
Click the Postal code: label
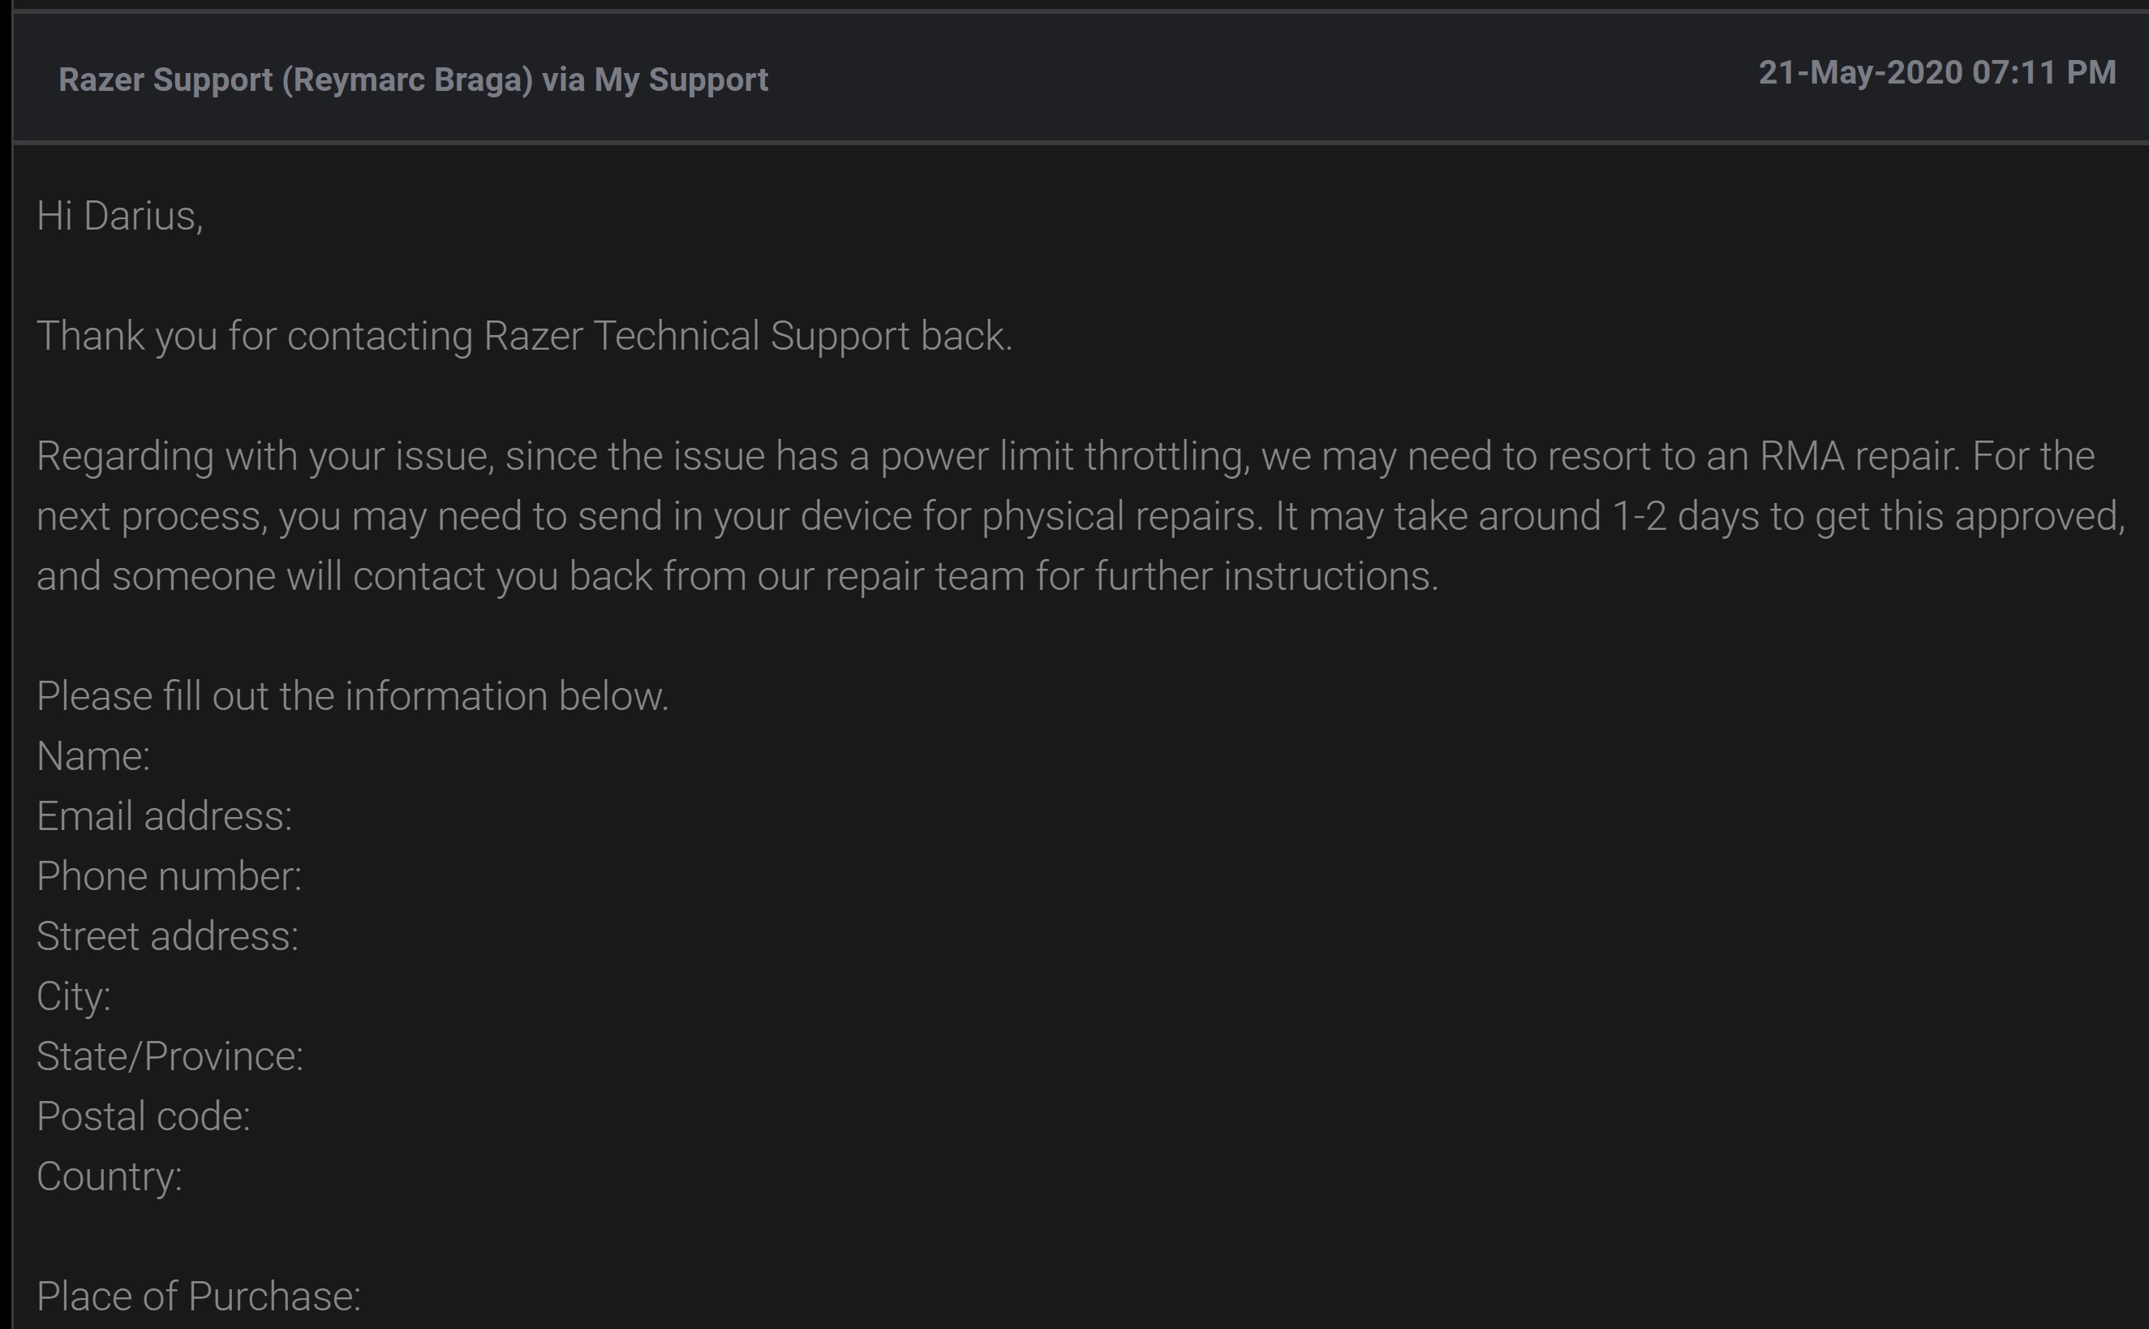[x=144, y=1117]
